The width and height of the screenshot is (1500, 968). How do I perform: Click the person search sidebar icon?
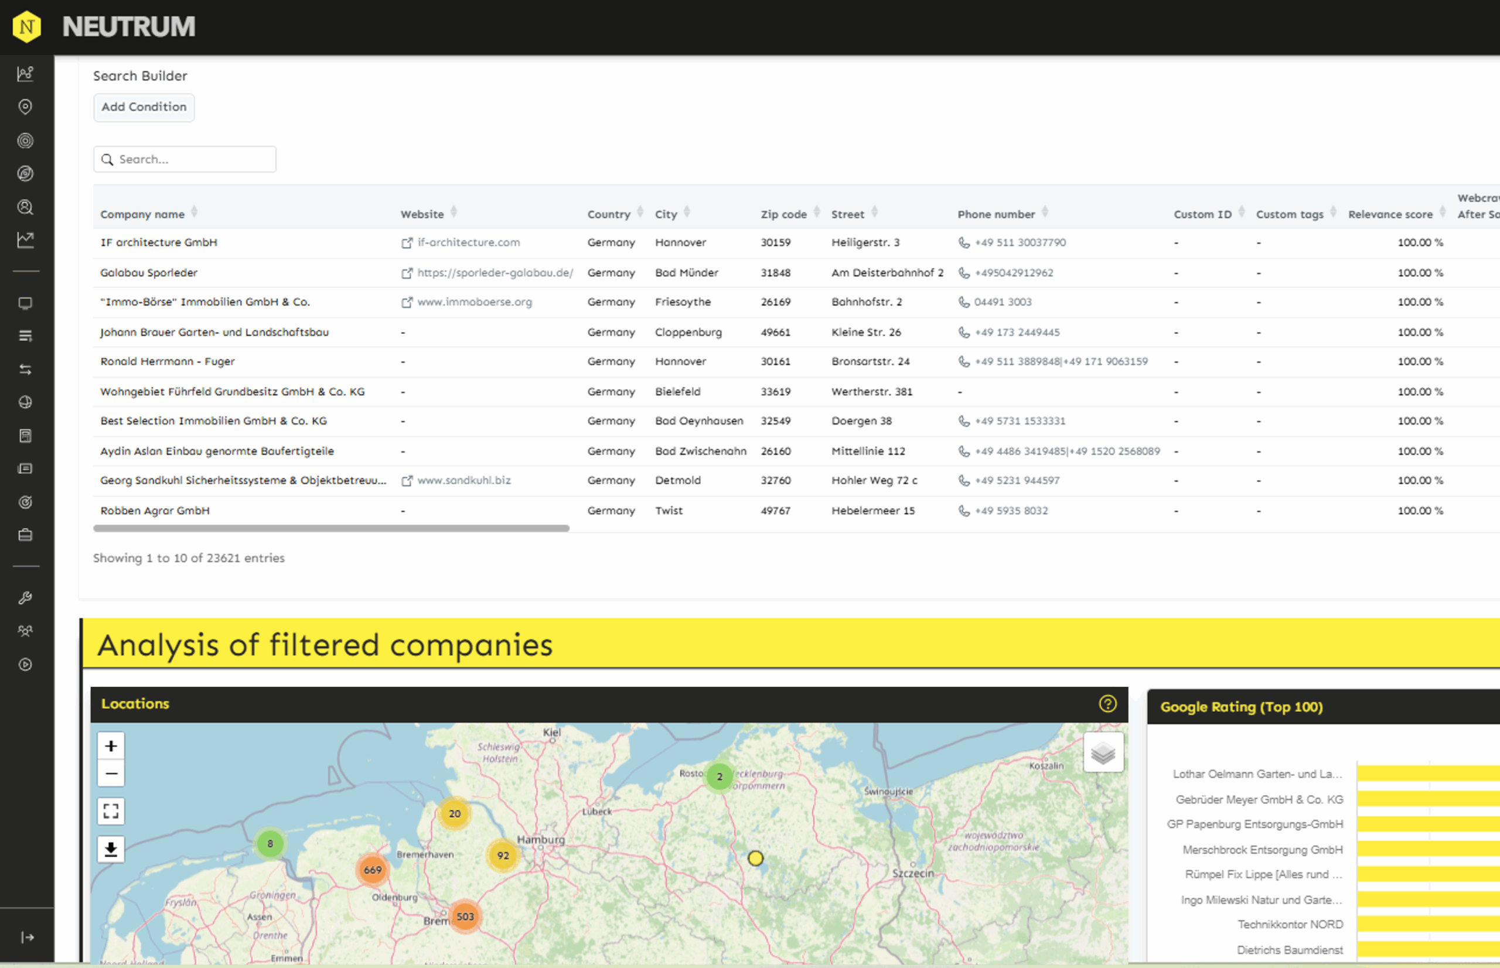[25, 207]
